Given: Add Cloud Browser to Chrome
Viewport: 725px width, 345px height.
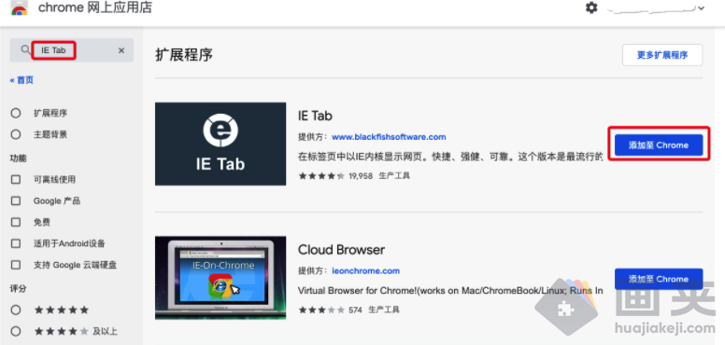Looking at the screenshot, I should (659, 279).
